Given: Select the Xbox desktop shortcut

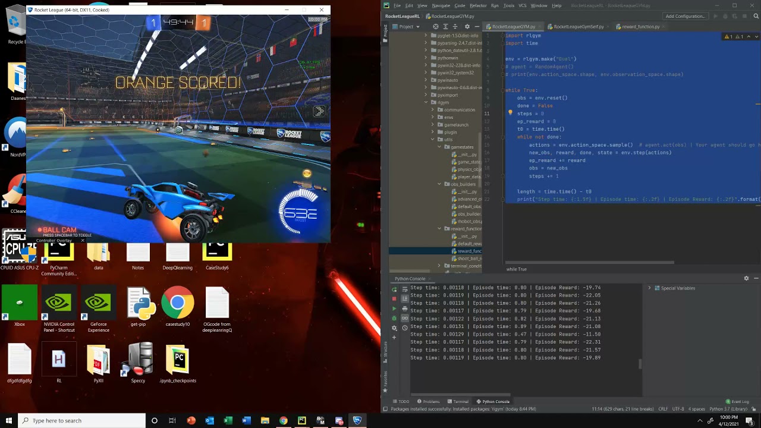Looking at the screenshot, I should pyautogui.click(x=20, y=307).
